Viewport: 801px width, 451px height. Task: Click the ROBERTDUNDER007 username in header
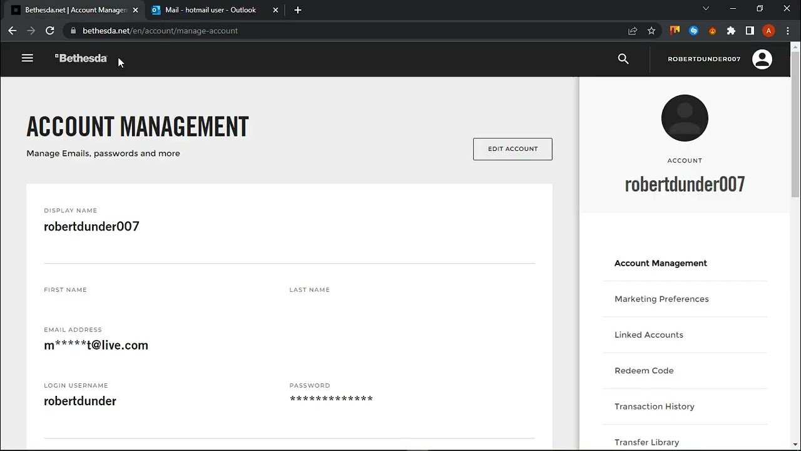(704, 59)
